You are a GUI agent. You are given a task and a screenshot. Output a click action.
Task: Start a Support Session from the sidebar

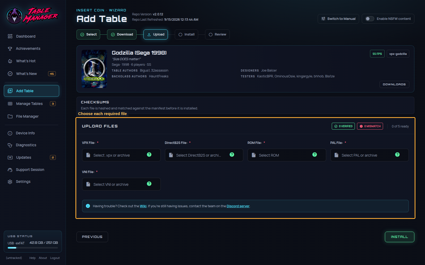[31, 170]
